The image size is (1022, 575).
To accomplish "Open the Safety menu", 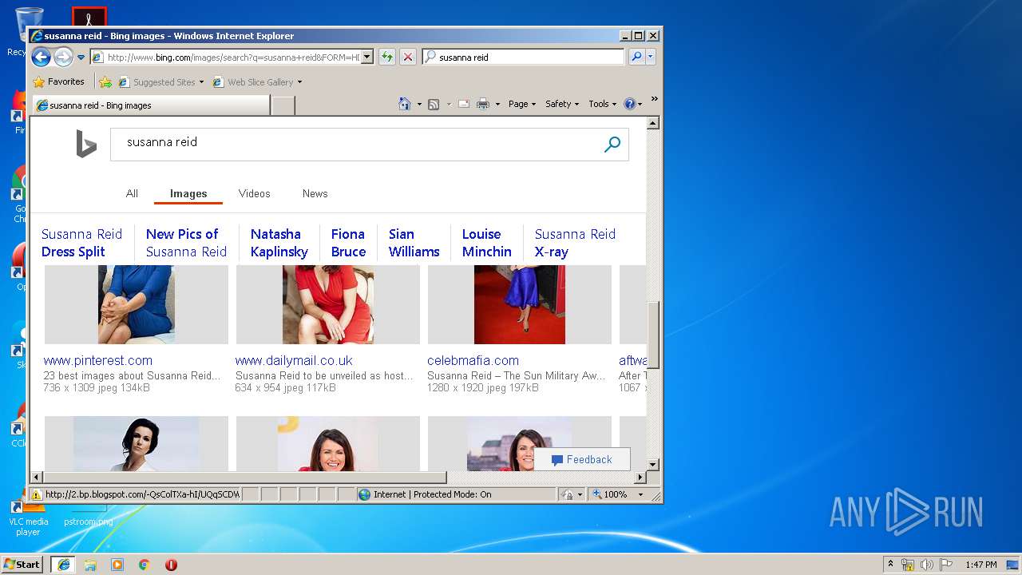I will point(562,104).
